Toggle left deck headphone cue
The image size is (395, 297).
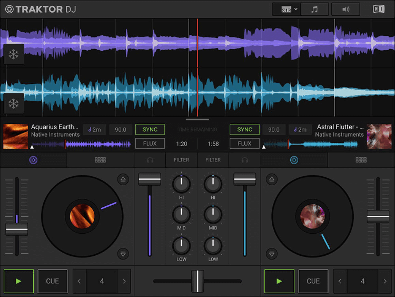click(x=150, y=160)
